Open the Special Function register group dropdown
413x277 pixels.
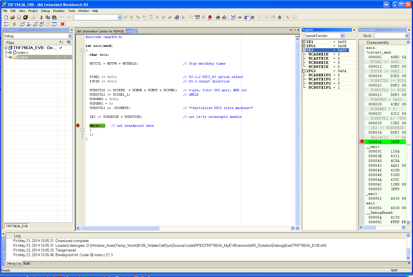click(342, 36)
